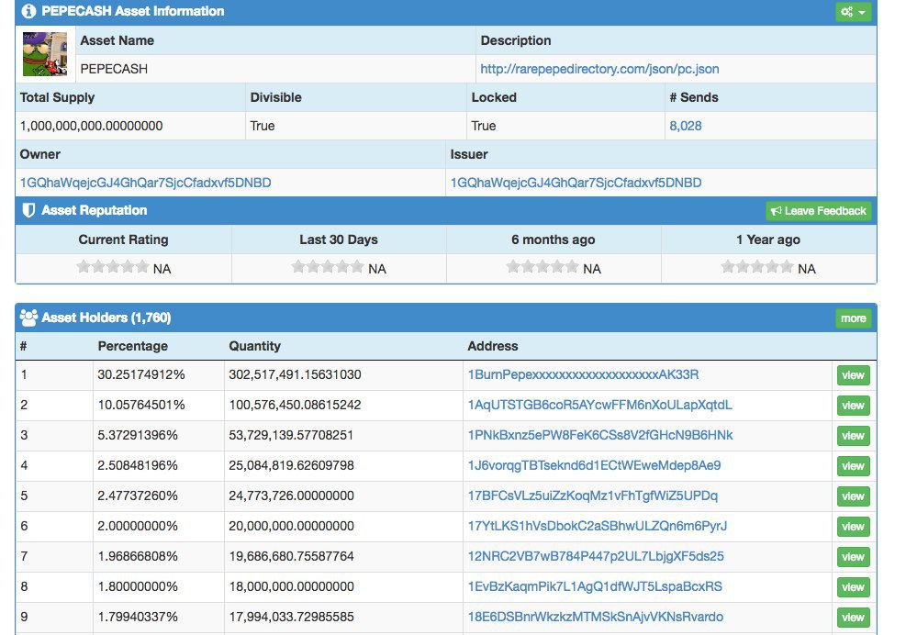The image size is (906, 635).
Task: Click view for holder with 2.50848196%
Action: [x=853, y=466]
